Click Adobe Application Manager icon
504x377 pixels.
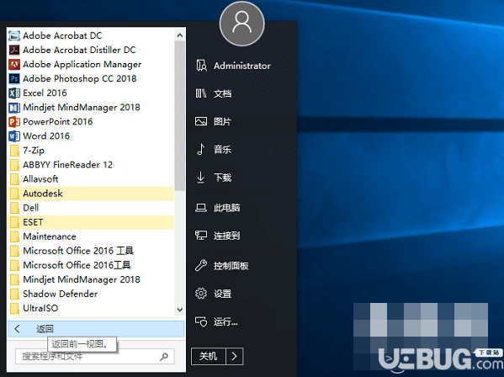[x=14, y=64]
